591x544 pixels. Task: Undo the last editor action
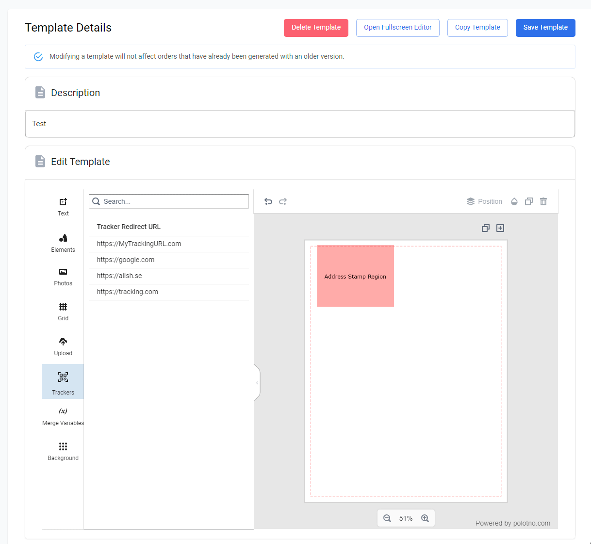click(x=268, y=201)
